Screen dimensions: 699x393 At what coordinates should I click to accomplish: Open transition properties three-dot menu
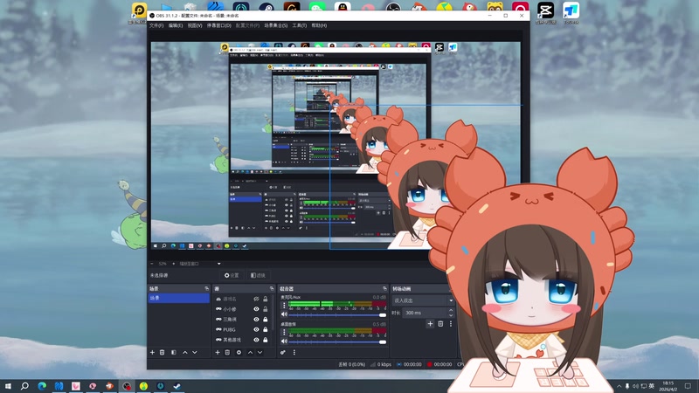[451, 324]
